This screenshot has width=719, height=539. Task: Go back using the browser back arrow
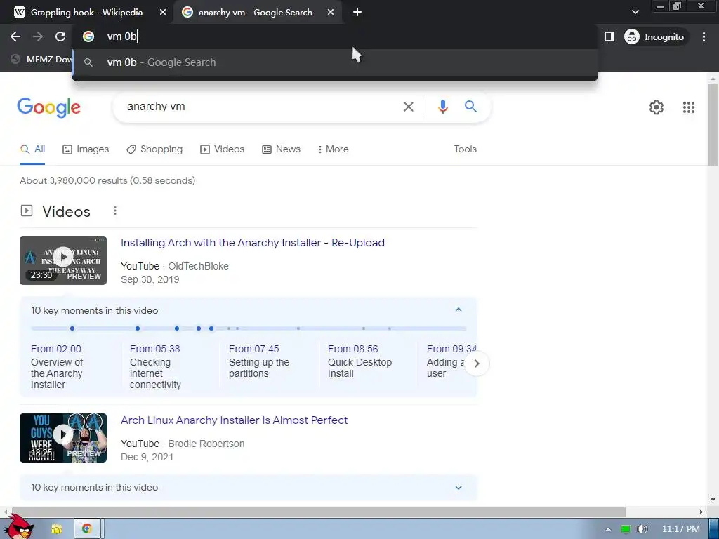click(15, 36)
